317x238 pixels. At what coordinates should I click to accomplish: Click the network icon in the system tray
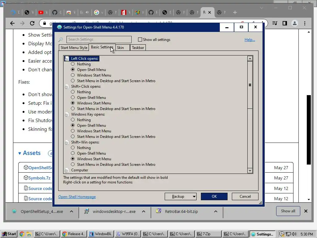(288, 234)
